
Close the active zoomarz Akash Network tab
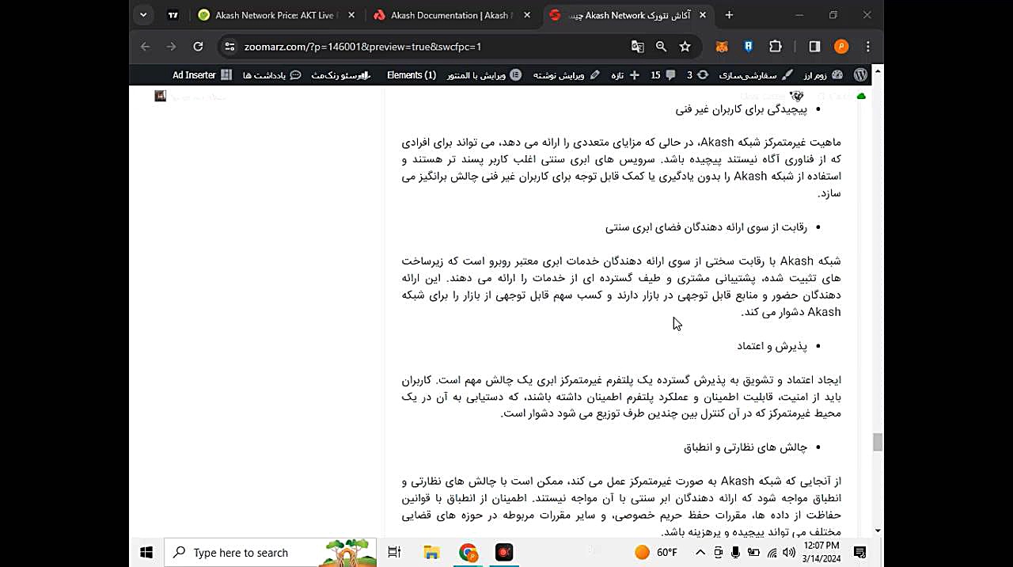702,15
